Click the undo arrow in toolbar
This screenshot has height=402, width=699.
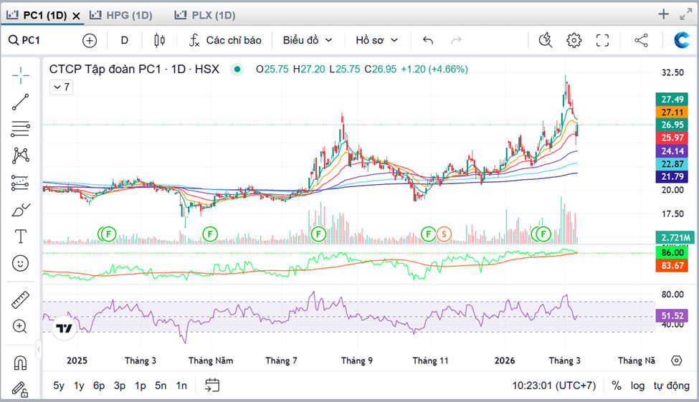coord(428,40)
